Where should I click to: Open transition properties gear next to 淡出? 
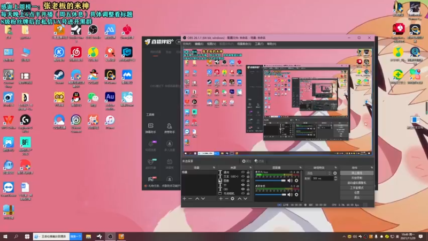point(335,173)
